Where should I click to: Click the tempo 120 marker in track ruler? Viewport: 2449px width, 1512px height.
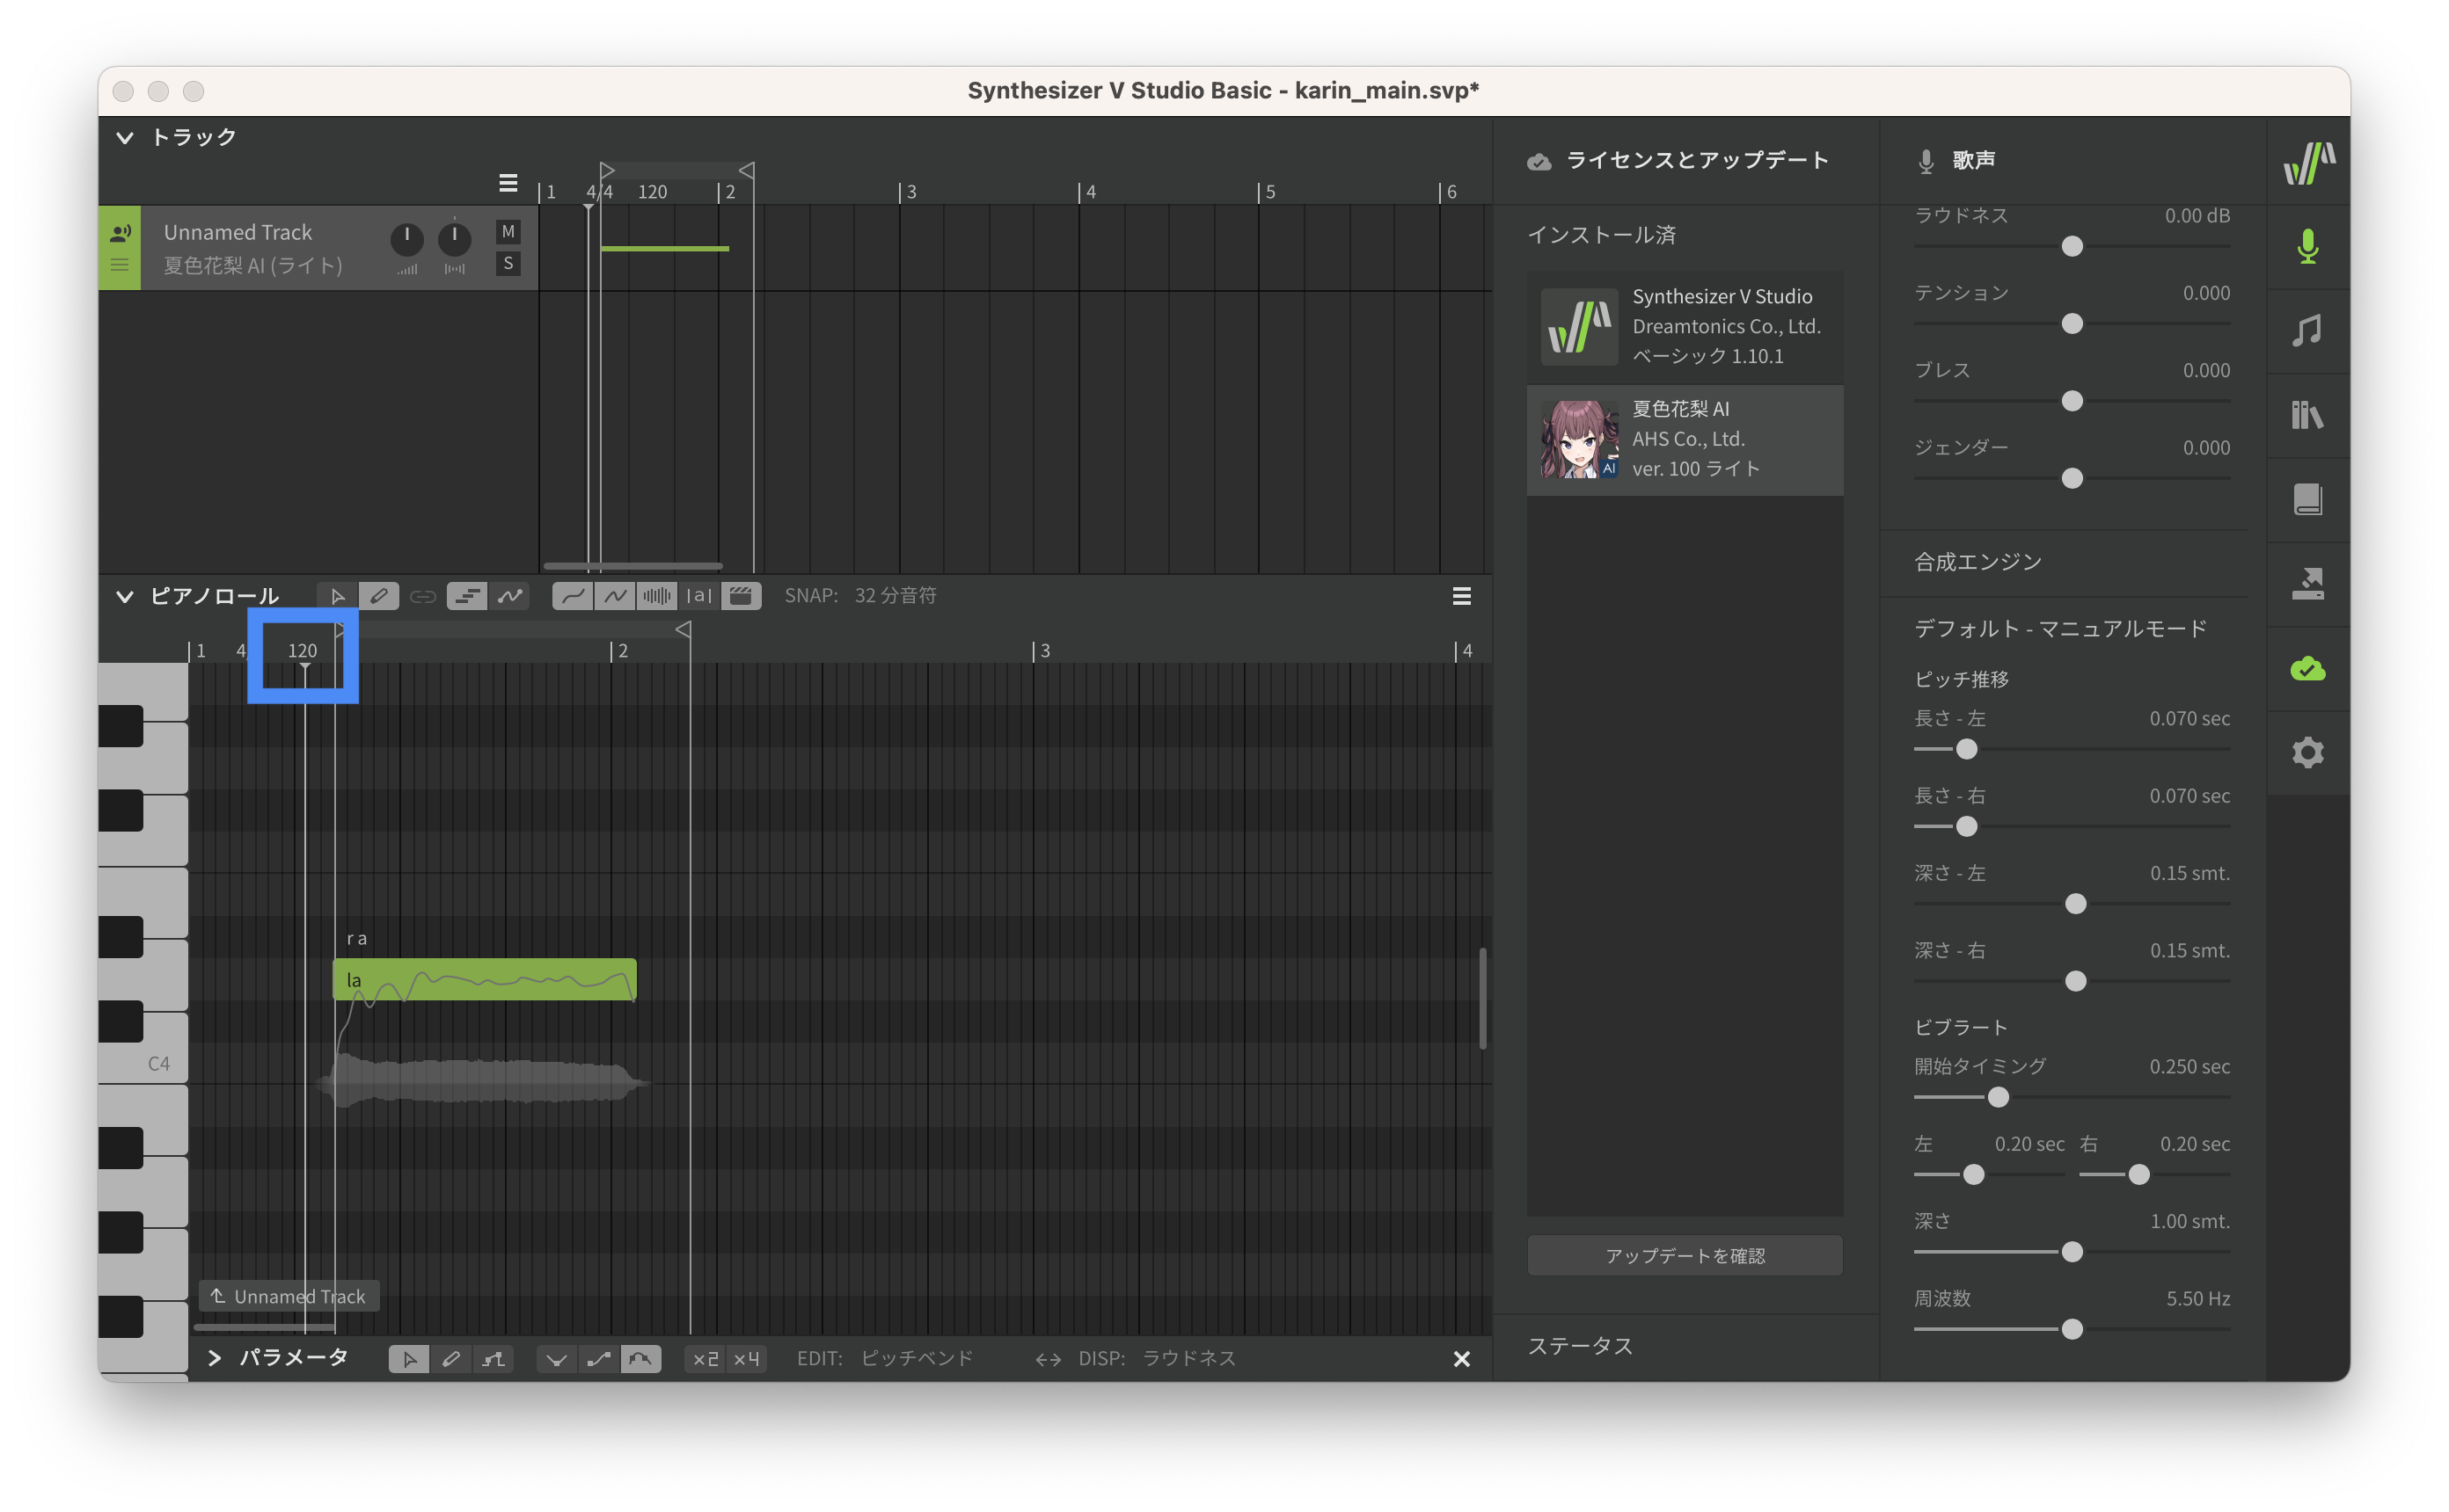[652, 192]
